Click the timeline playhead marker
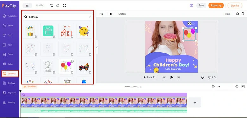 tap(20, 91)
